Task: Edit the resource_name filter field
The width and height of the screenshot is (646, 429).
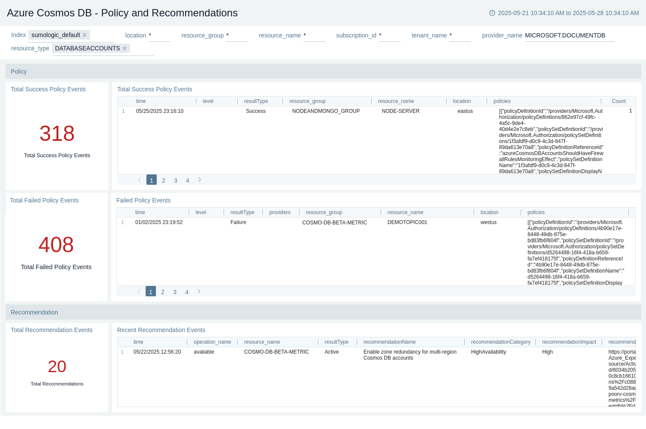Action: (314, 35)
